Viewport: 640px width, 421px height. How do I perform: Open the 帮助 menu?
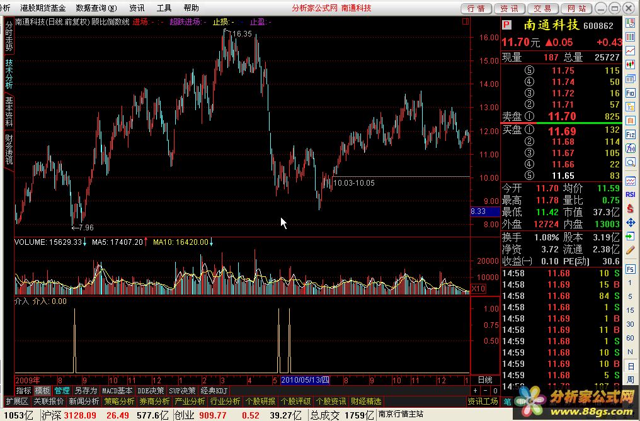[191, 8]
